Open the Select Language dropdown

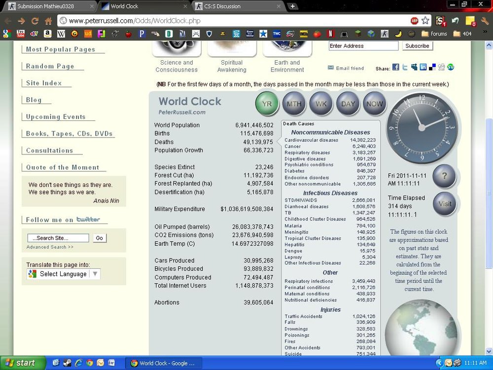[x=64, y=274]
